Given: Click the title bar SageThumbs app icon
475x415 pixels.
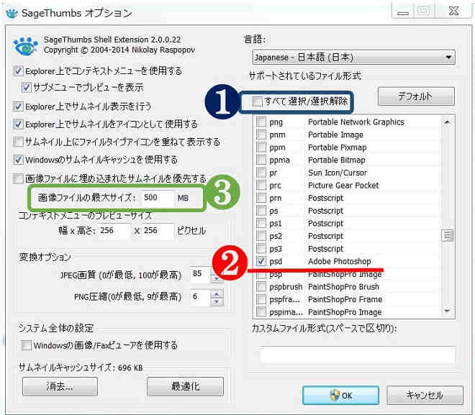Looking at the screenshot, I should tap(12, 12).
